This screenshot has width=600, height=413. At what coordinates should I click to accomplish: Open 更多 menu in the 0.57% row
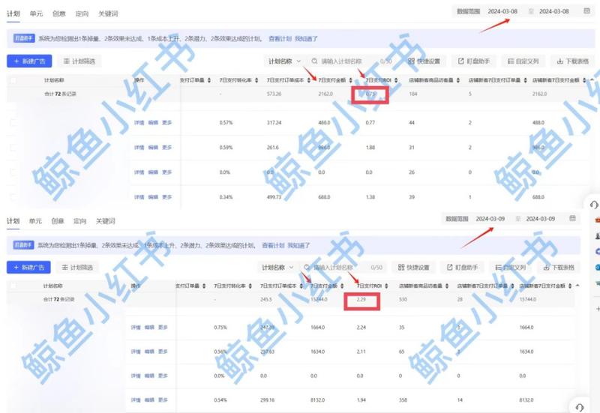166,122
